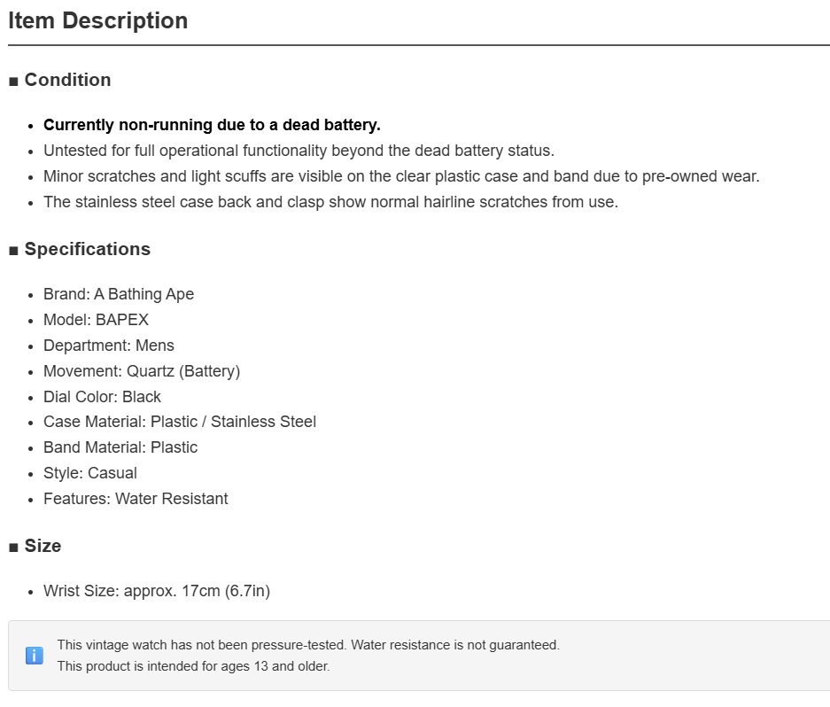Image resolution: width=830 pixels, height=707 pixels.
Task: Click the 'Wrist Size: approx. 17cm' line
Action: click(x=157, y=591)
